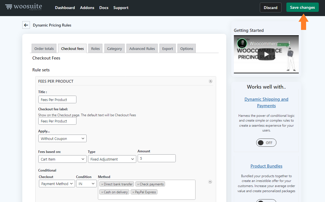This screenshot has height=202, width=325.
Task: Remove the Fees Per Product rule set
Action: (210, 81)
